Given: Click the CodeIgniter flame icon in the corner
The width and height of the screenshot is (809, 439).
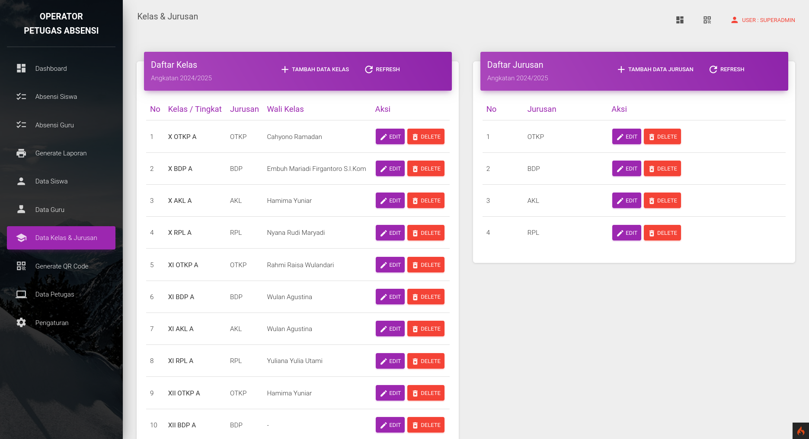Looking at the screenshot, I should [x=801, y=431].
